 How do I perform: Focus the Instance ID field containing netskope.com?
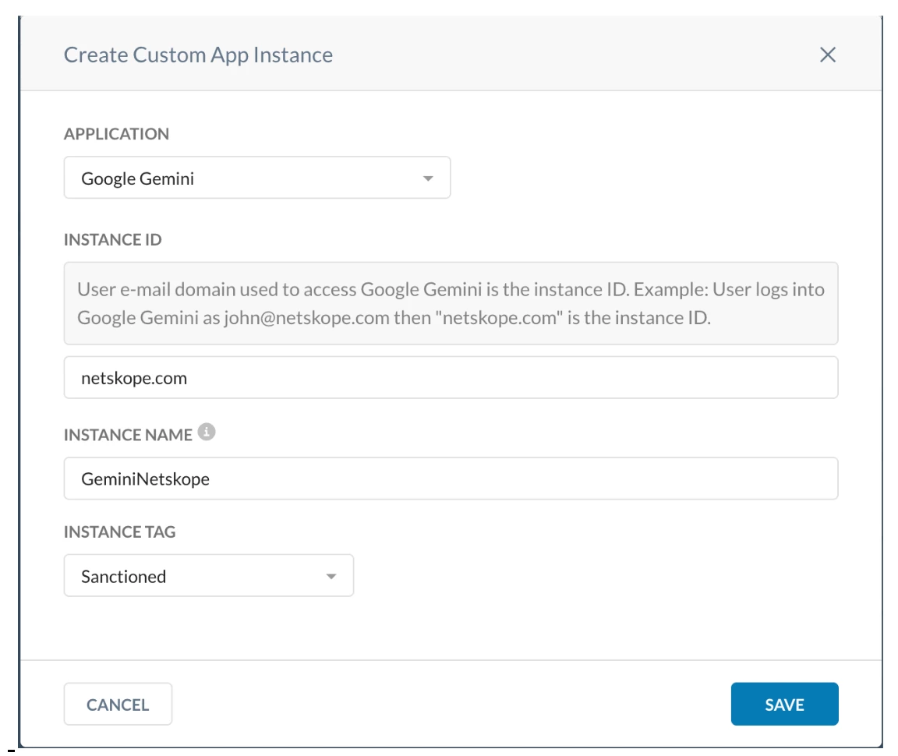[x=451, y=378]
